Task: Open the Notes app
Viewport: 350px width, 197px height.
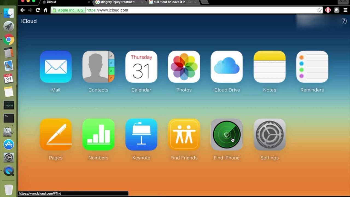Action: pos(269,67)
